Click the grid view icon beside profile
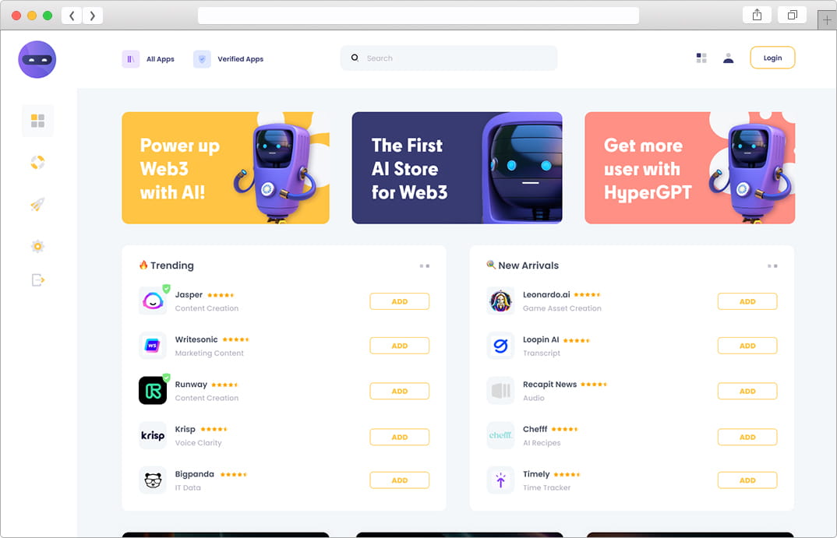Screen dimensions: 837x538 (701, 58)
